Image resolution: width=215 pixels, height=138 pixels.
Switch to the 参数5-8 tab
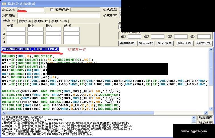click(x=25, y=21)
